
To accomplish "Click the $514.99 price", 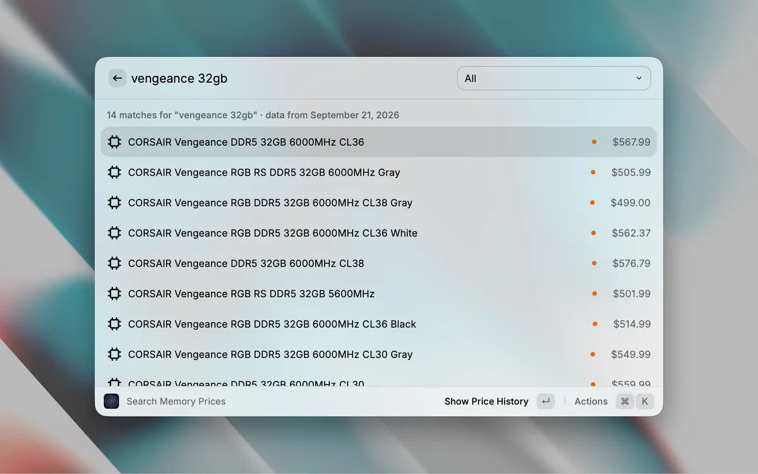I will (632, 324).
